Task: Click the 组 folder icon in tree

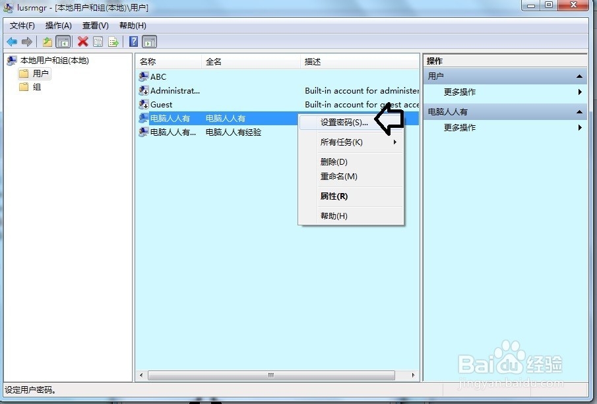Action: coord(24,87)
